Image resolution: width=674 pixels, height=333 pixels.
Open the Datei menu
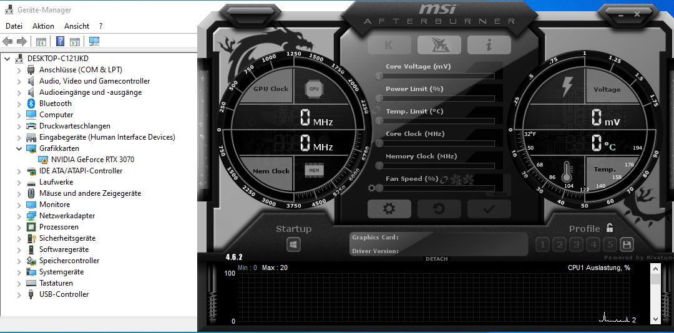[x=14, y=26]
